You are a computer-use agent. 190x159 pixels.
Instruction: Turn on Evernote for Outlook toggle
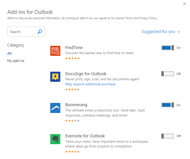(x=168, y=136)
